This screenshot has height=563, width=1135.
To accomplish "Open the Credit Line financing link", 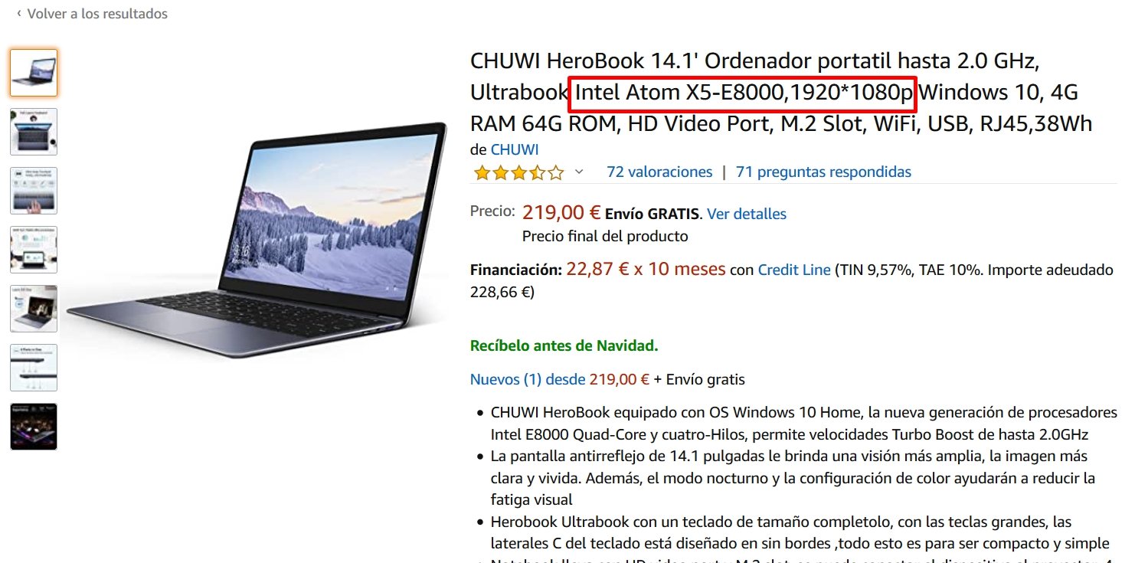I will tap(794, 270).
